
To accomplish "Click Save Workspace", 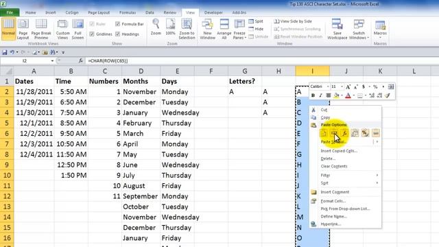I will 337,29.
